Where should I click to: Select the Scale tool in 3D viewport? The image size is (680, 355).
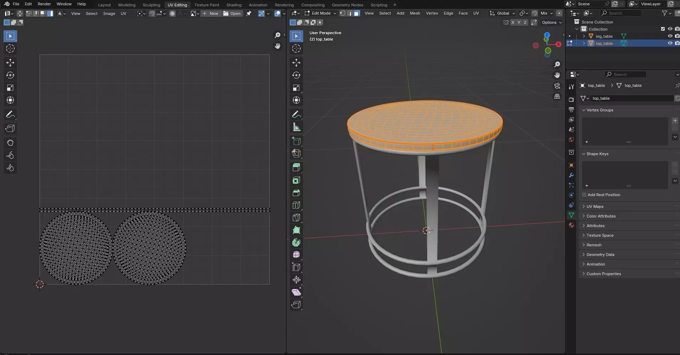[x=296, y=88]
